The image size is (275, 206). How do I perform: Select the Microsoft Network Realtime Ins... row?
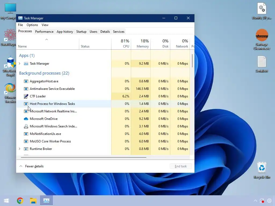103,111
